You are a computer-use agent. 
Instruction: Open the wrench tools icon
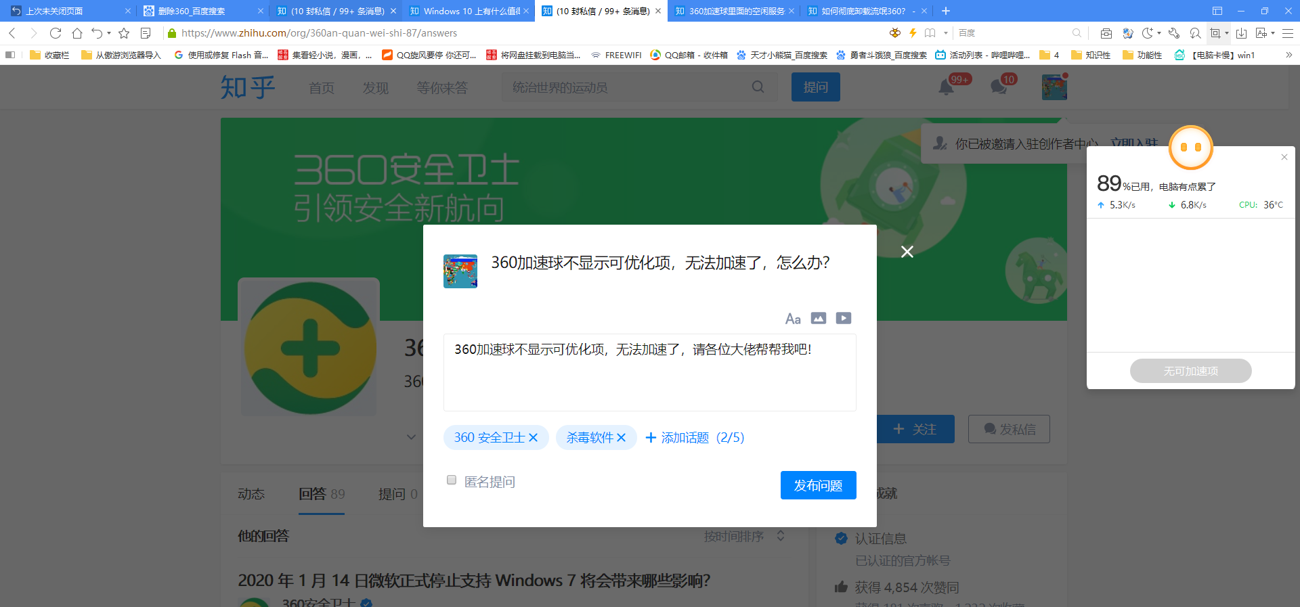pos(1174,33)
